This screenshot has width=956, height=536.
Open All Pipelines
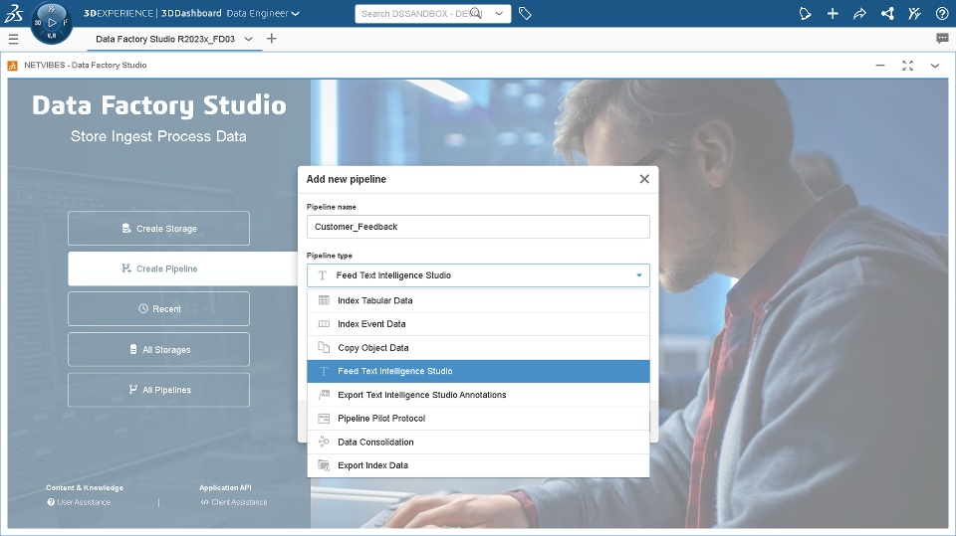click(x=158, y=390)
